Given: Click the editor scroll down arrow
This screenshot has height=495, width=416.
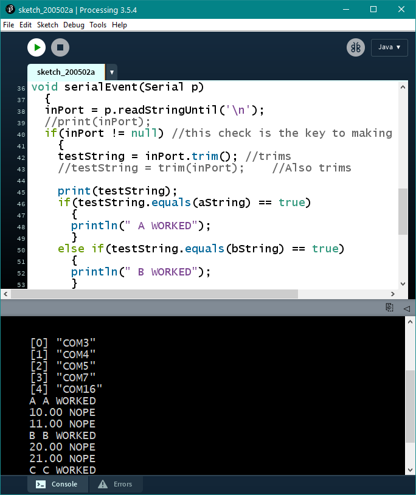Looking at the screenshot, I should (x=403, y=284).
